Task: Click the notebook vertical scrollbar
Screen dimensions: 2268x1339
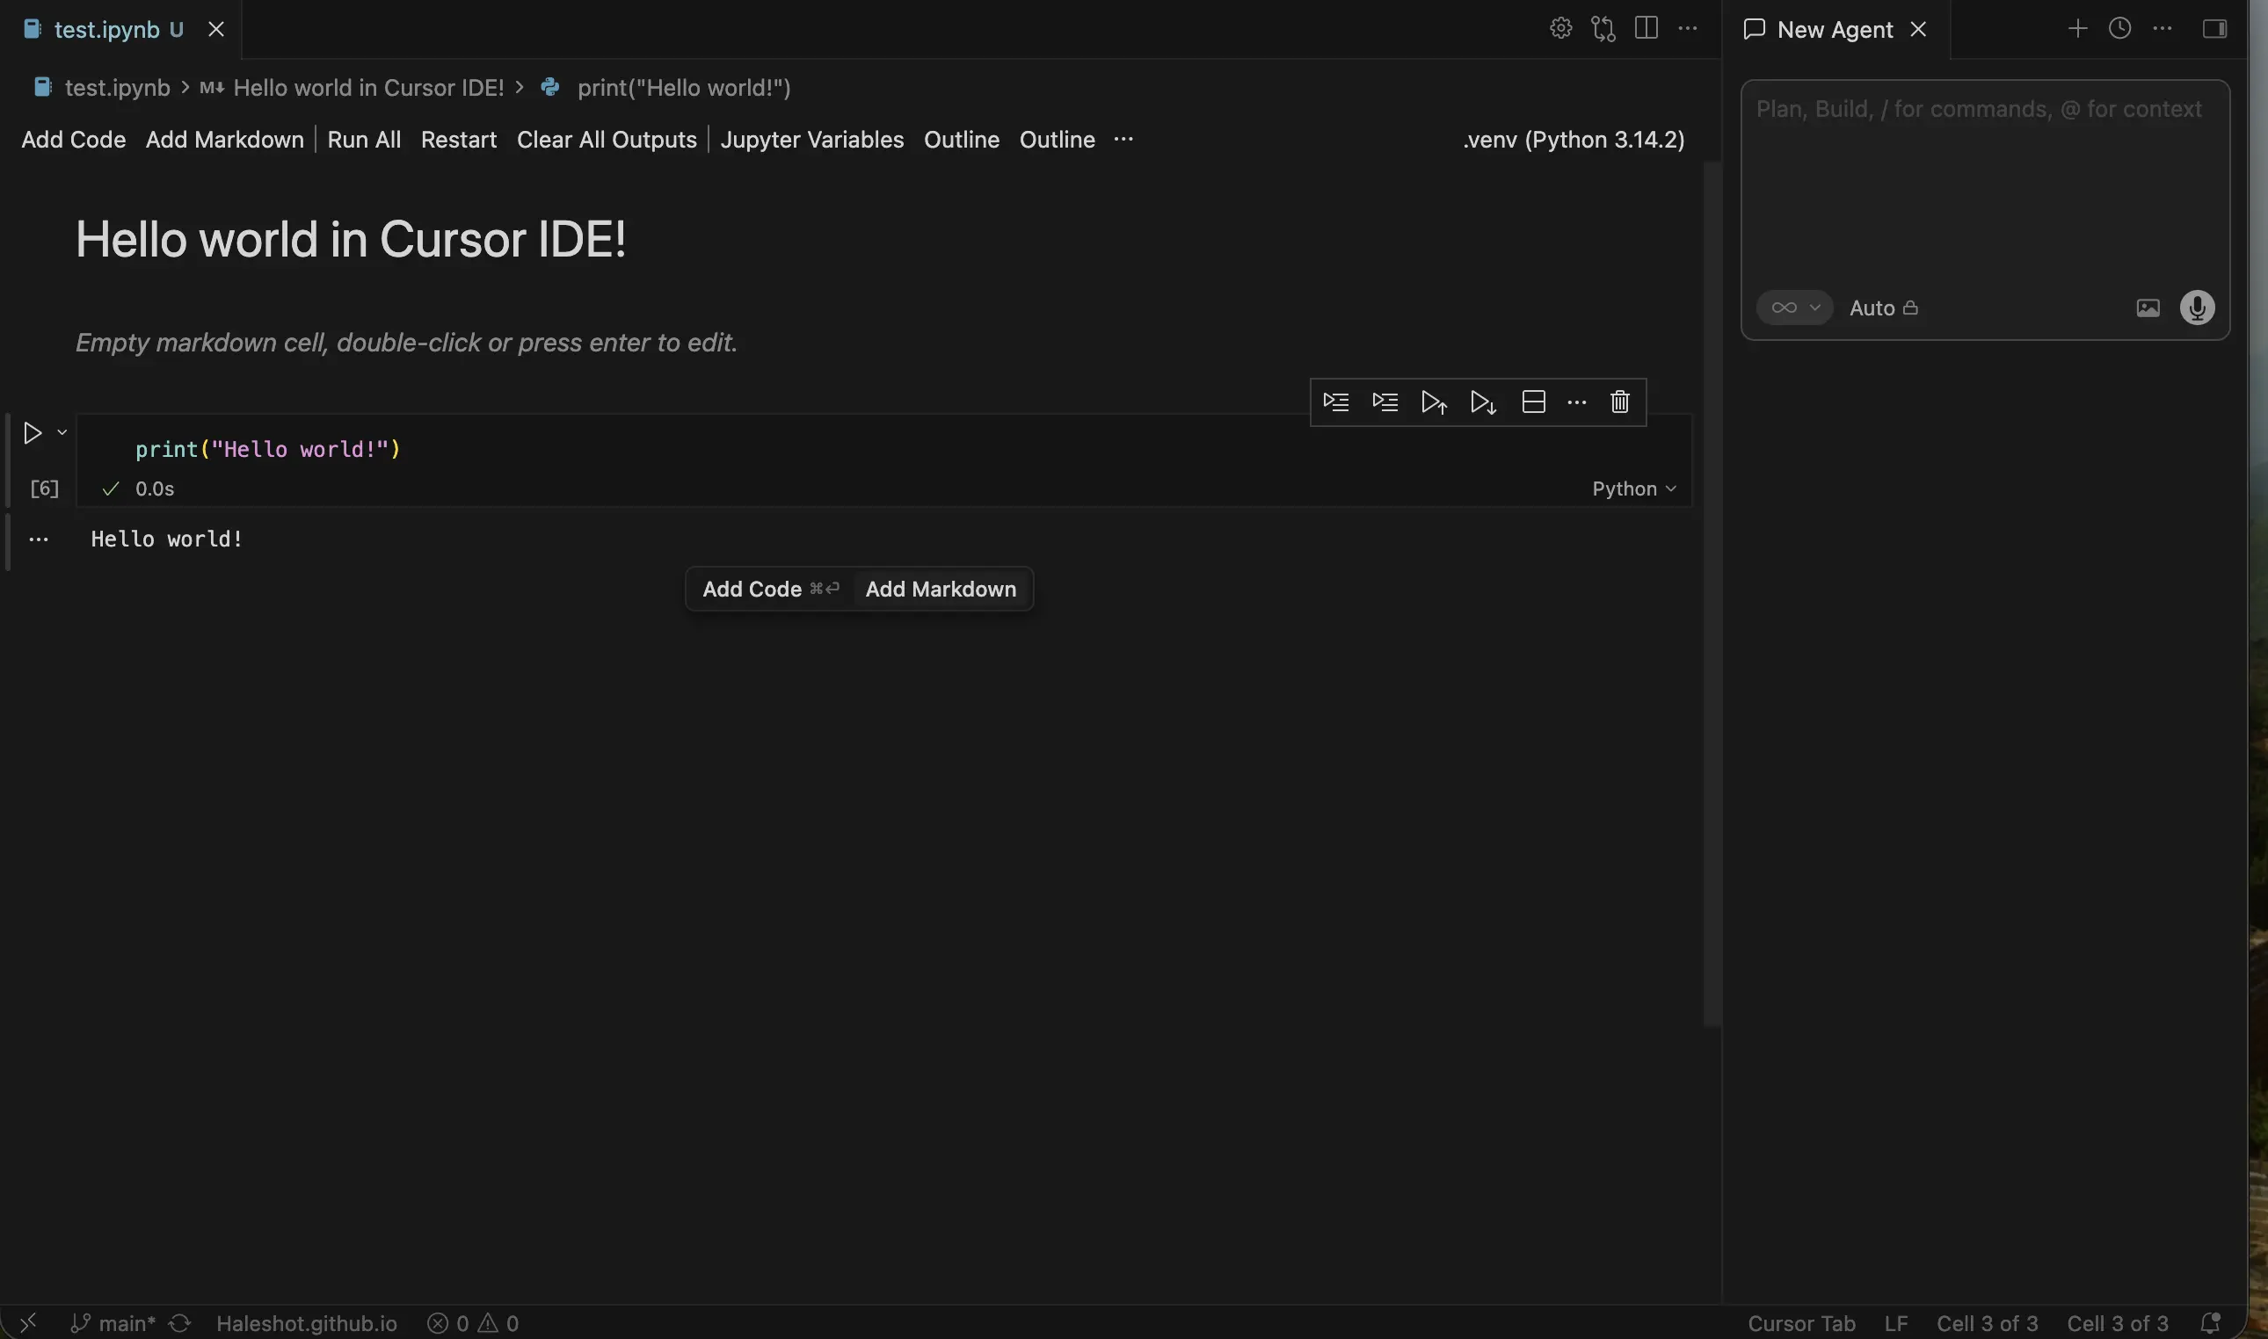Action: point(1712,594)
